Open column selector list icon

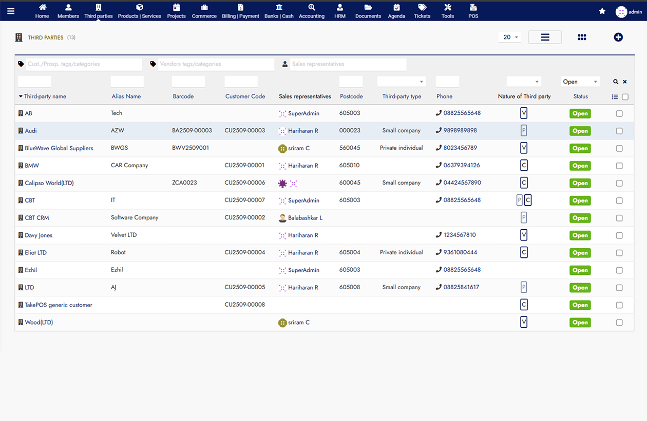click(615, 97)
